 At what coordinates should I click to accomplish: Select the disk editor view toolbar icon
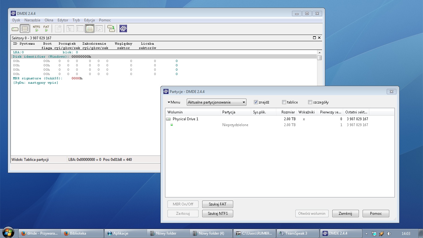click(90, 29)
